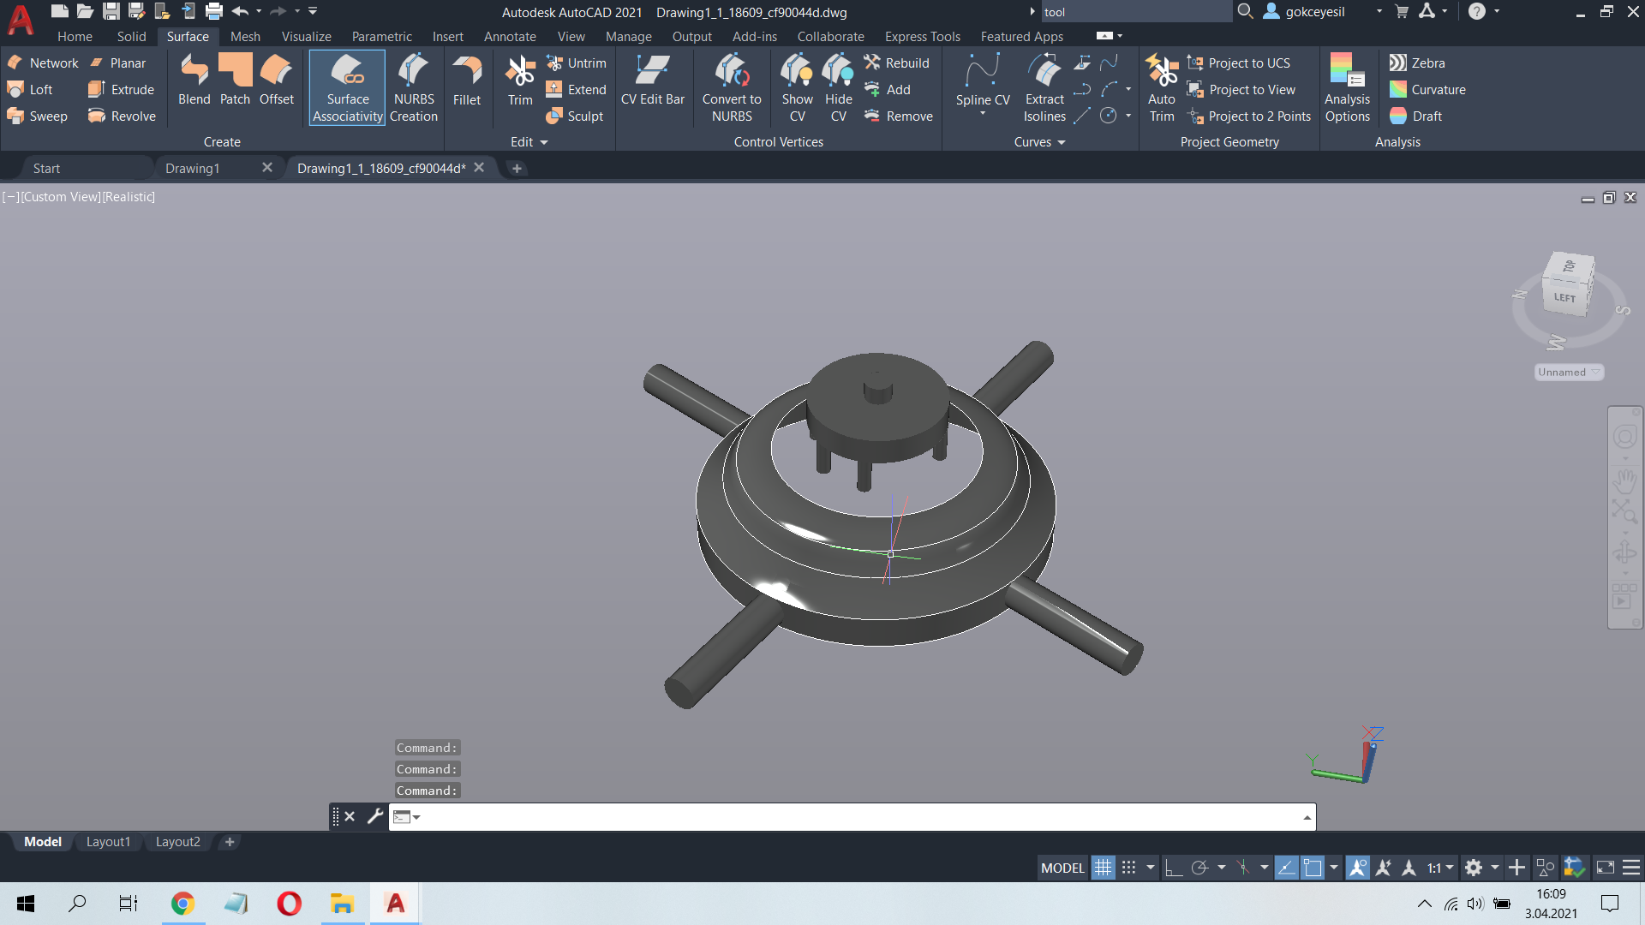The height and width of the screenshot is (925, 1645).
Task: Open Chrome from the taskbar
Action: click(182, 904)
